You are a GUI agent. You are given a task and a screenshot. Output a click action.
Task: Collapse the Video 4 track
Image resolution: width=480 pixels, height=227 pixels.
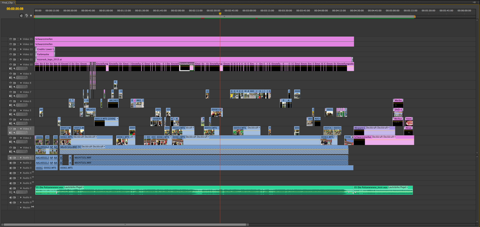pyautogui.click(x=21, y=119)
